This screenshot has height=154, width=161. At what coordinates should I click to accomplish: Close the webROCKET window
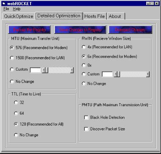point(157,3)
